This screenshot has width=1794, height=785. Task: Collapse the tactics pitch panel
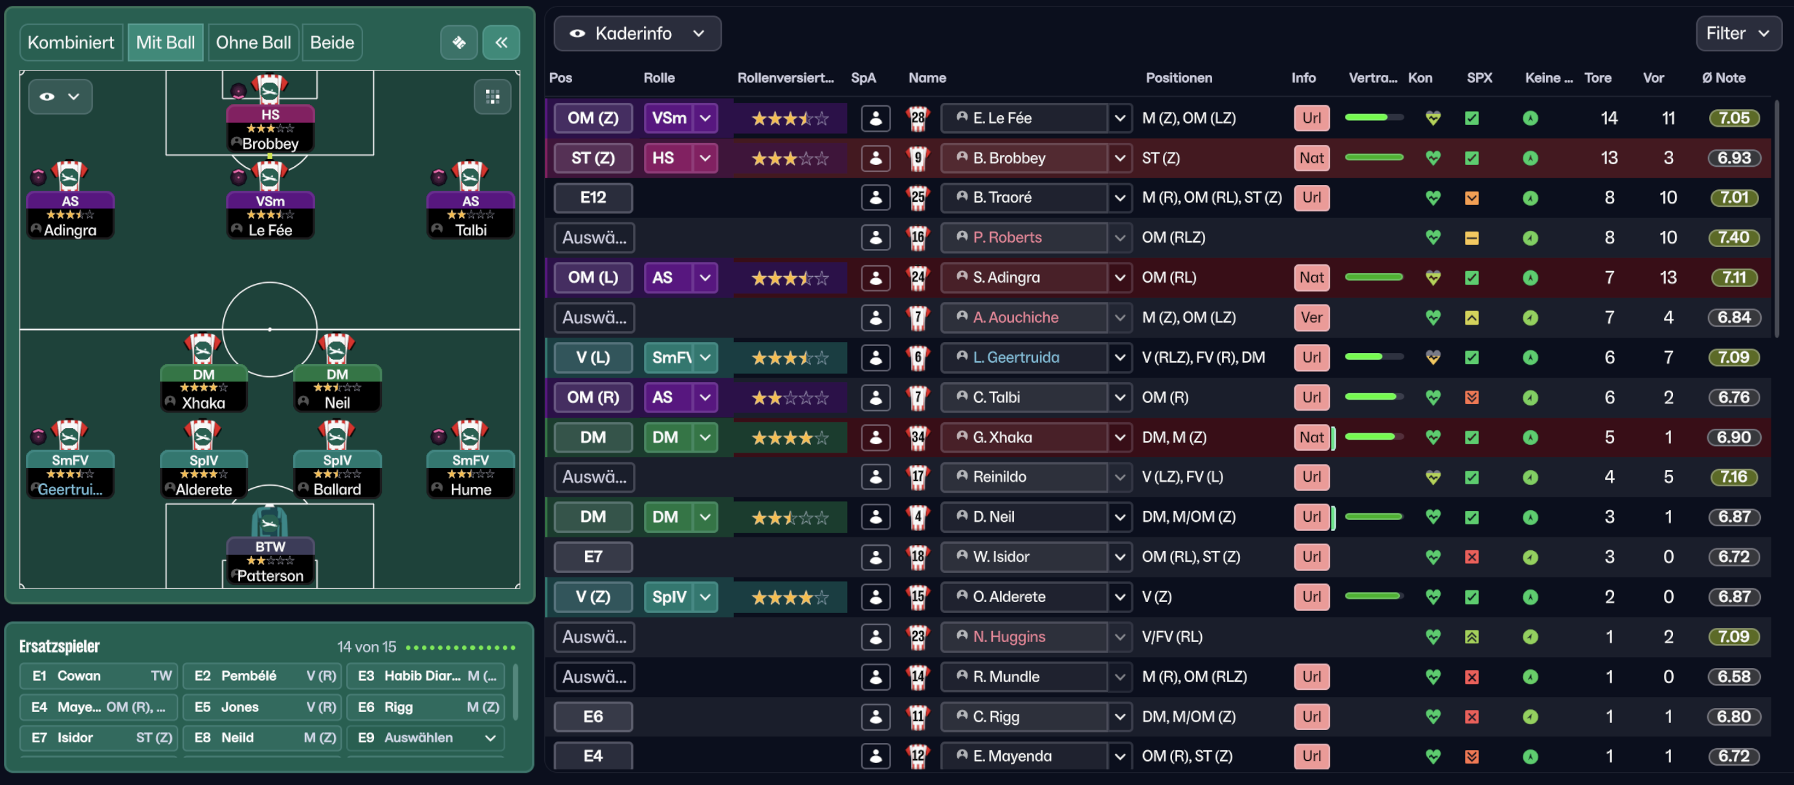[501, 43]
